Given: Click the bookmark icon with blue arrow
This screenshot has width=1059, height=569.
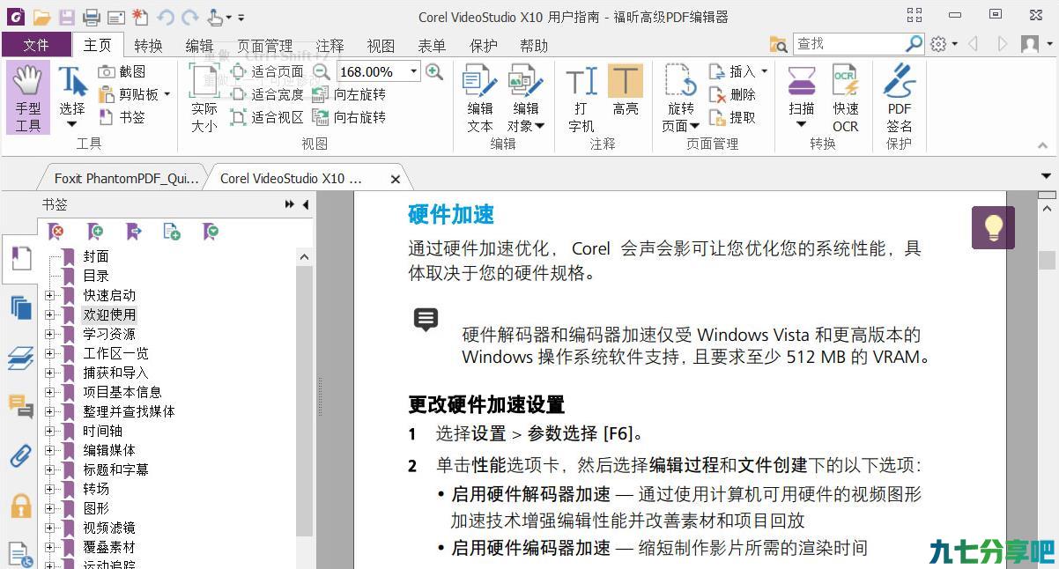Looking at the screenshot, I should point(134,232).
